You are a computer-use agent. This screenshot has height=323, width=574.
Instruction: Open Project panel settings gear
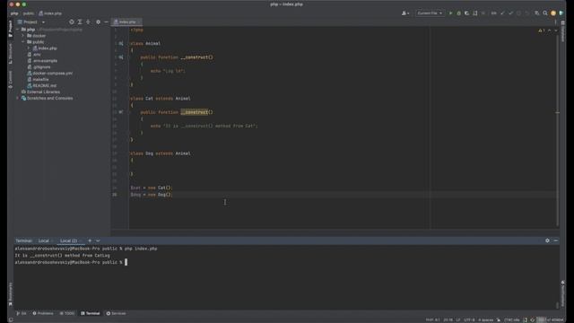[98, 22]
